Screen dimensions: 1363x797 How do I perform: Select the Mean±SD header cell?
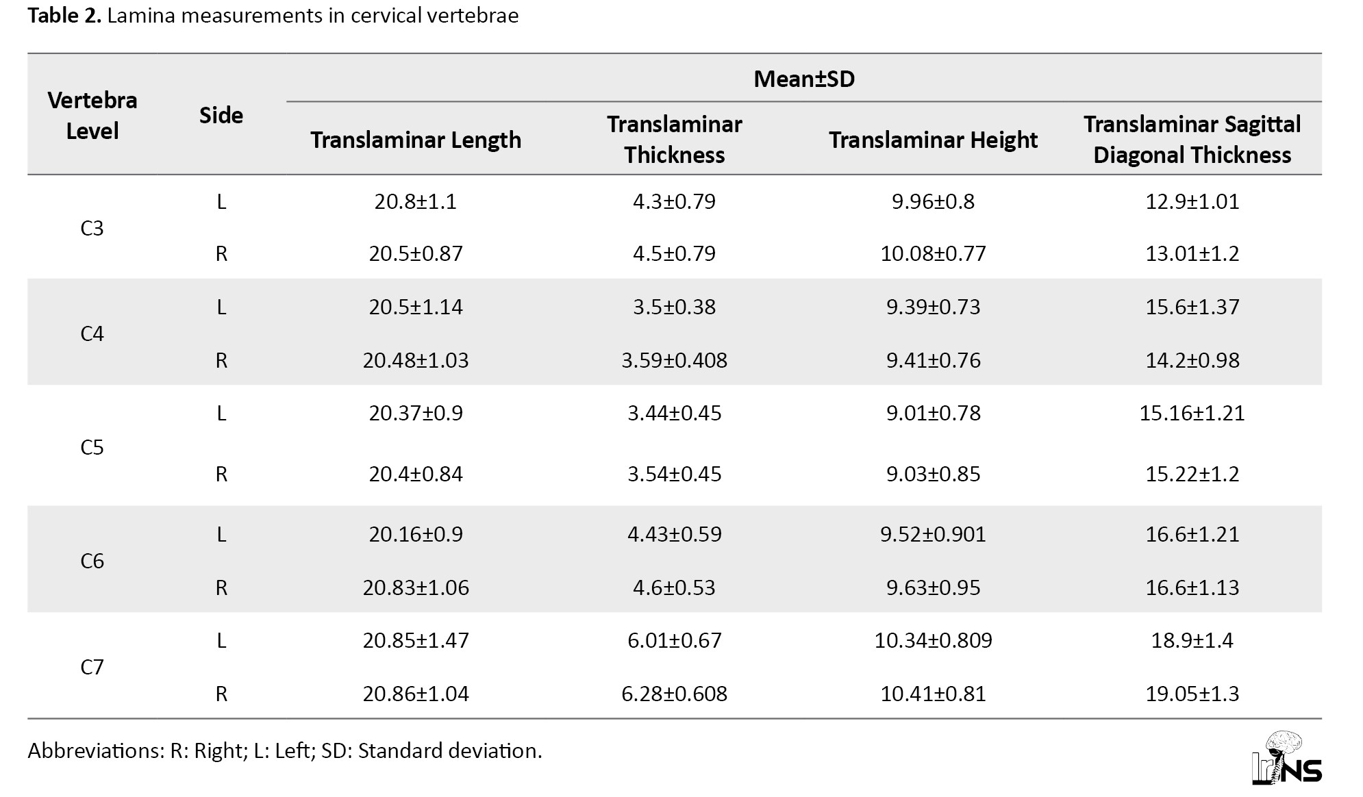[803, 79]
